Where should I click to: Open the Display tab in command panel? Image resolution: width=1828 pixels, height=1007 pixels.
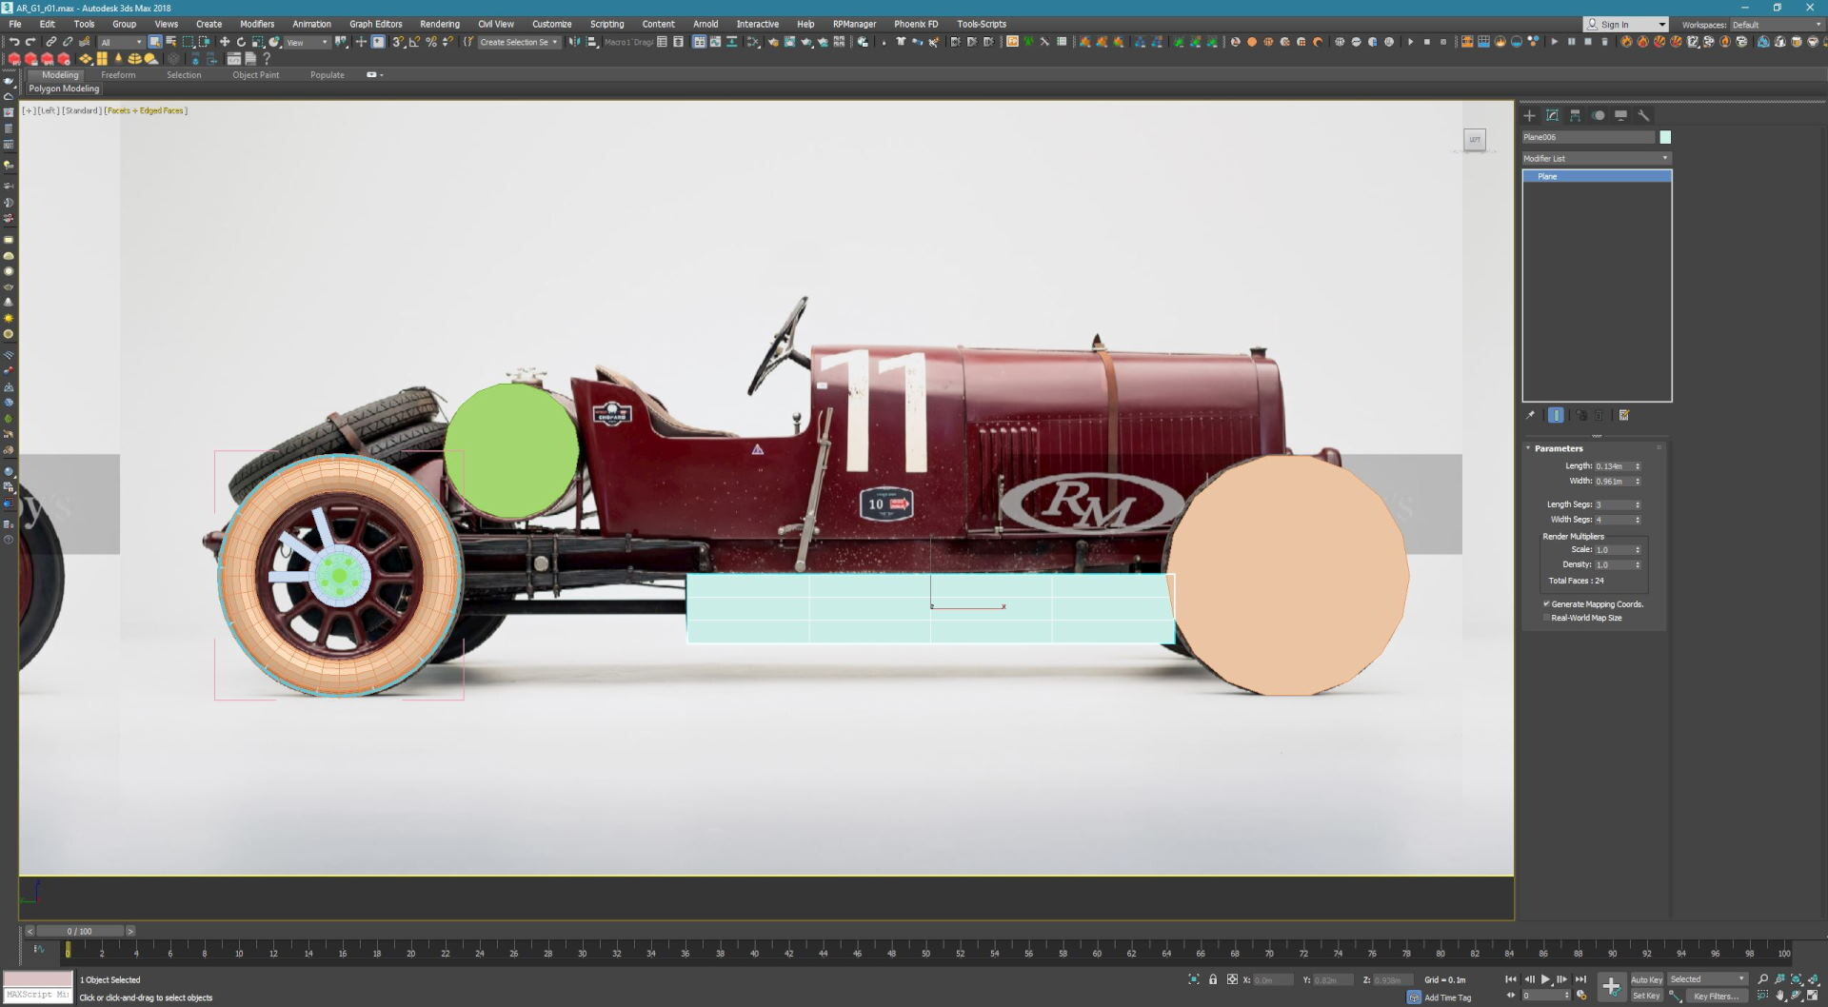pos(1620,115)
